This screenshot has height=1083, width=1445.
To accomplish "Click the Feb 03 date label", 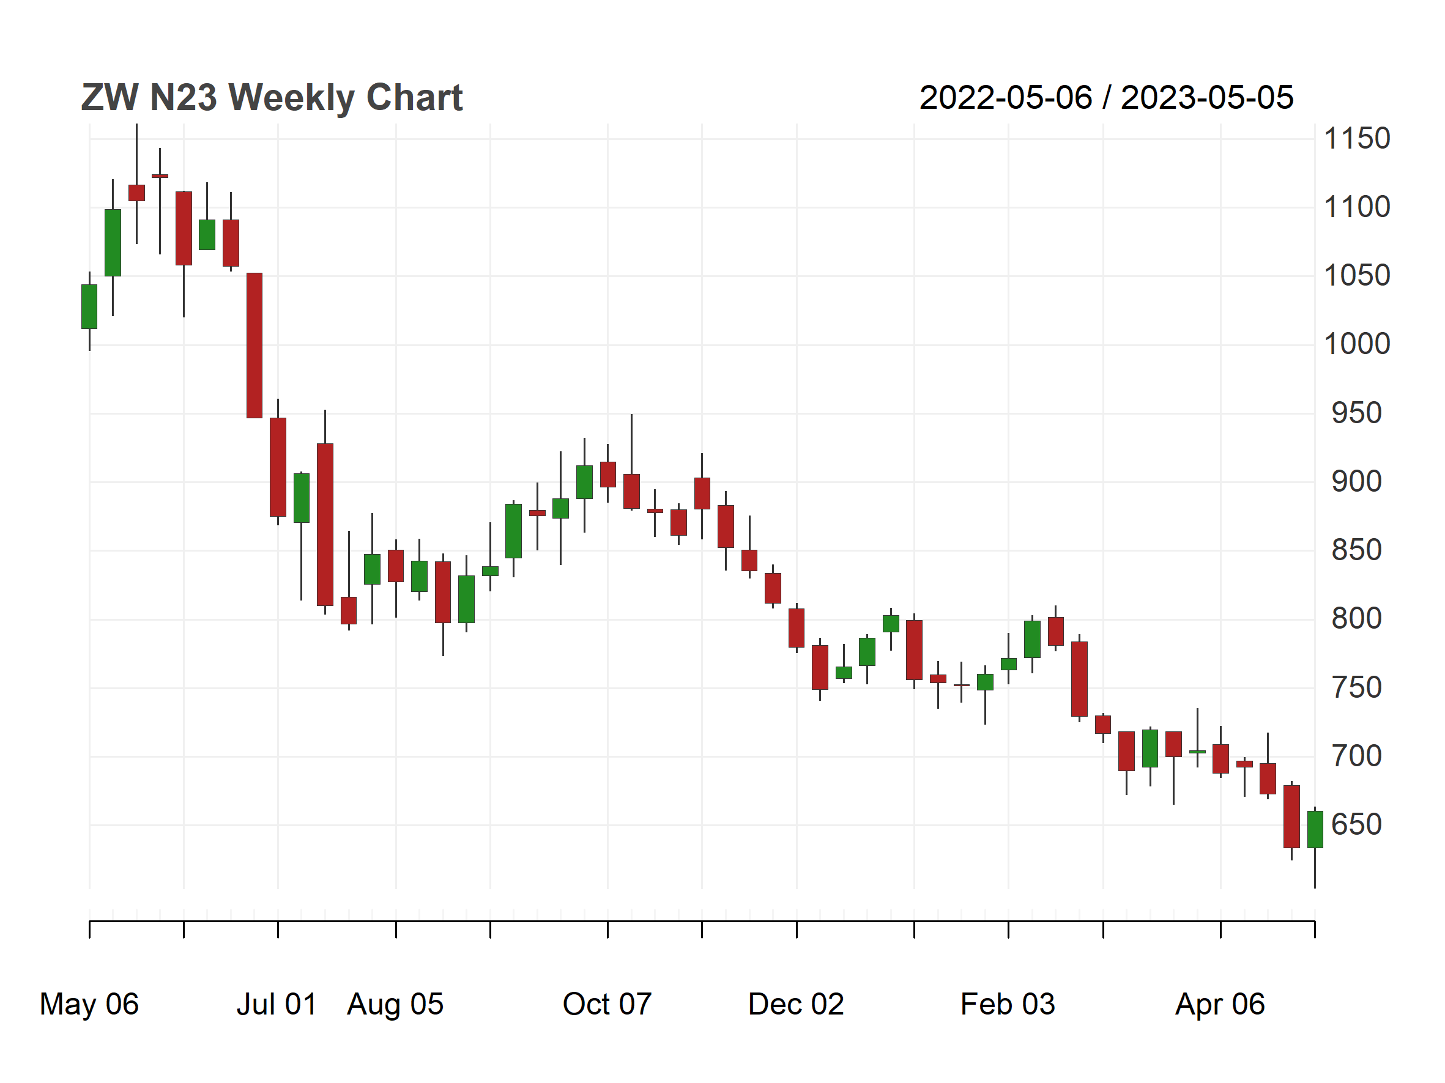I will click(x=1008, y=1004).
